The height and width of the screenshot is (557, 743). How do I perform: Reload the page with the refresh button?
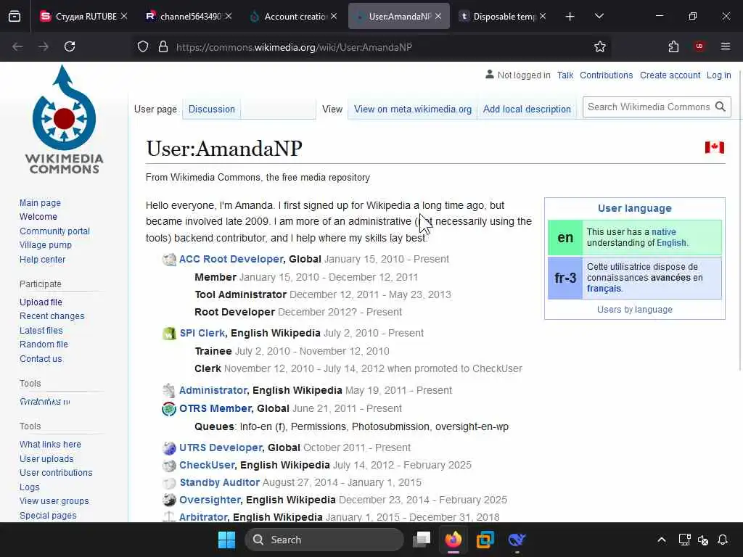tap(70, 46)
